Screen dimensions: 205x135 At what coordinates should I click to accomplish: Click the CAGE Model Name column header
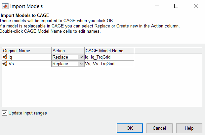[109, 51]
